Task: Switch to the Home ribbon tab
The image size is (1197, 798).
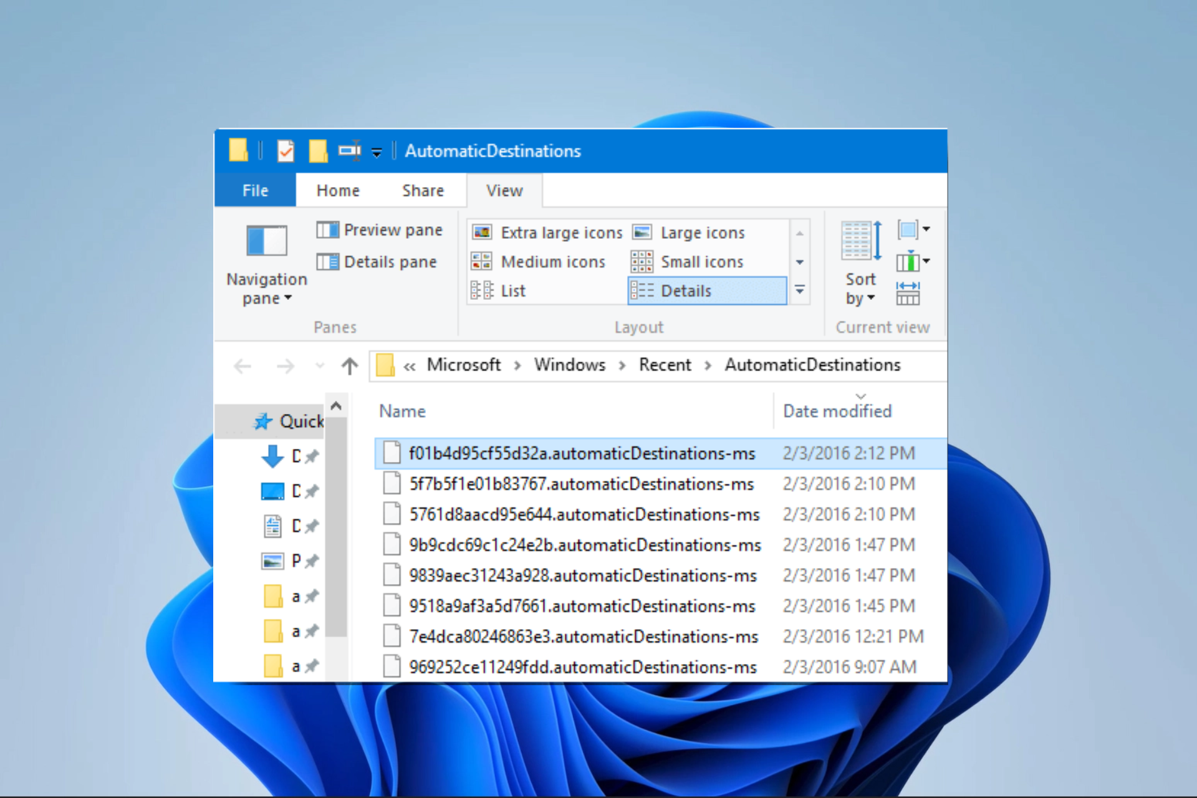Action: (x=338, y=190)
